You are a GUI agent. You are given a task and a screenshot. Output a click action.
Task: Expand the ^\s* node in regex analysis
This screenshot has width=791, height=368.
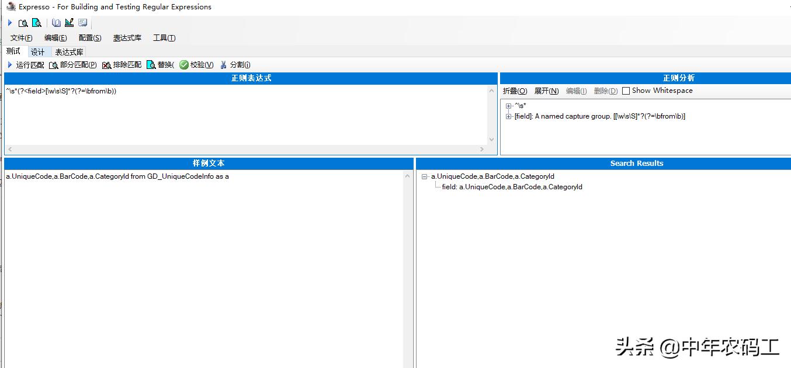tap(509, 106)
